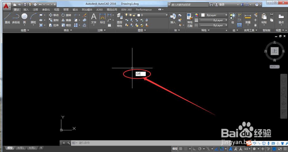Select the Line (直线) tool
Screen dimensions: 288x152
[x=7, y=18]
